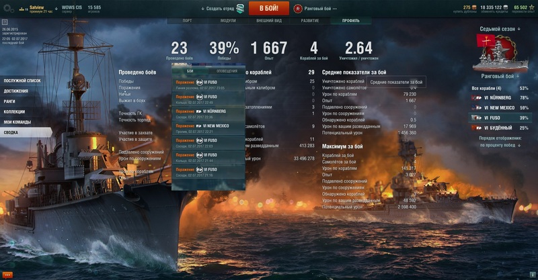The width and height of the screenshot is (538, 280).
Task: Click the help question mark icon
Action: pos(5,22)
